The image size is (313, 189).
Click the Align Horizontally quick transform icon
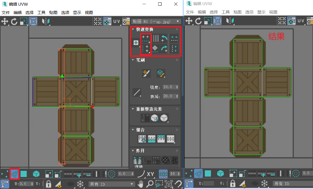point(146,38)
